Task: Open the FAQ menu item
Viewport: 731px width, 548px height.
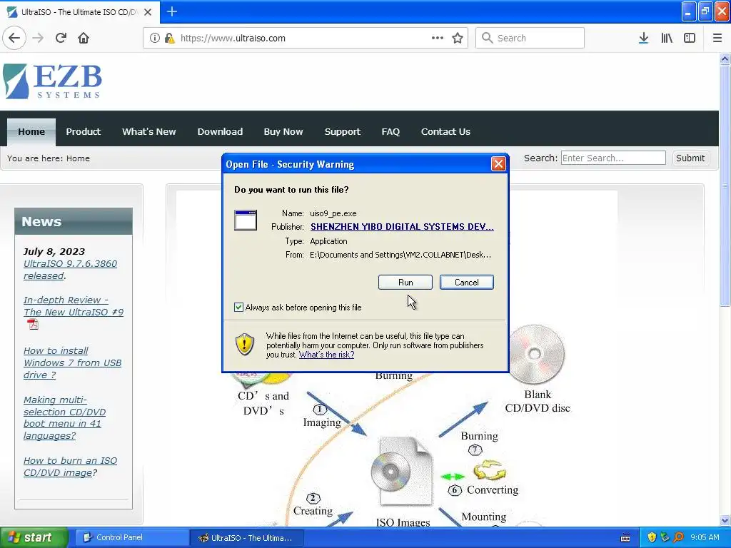Action: (390, 132)
